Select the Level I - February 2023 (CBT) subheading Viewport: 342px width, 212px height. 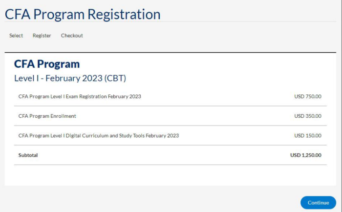point(70,78)
